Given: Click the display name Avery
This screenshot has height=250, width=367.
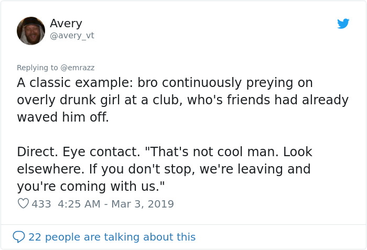Looking at the screenshot, I should tap(66, 23).
